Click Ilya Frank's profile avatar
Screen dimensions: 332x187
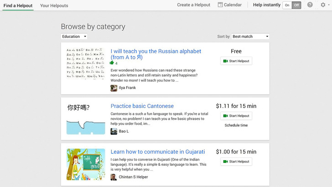point(114,88)
